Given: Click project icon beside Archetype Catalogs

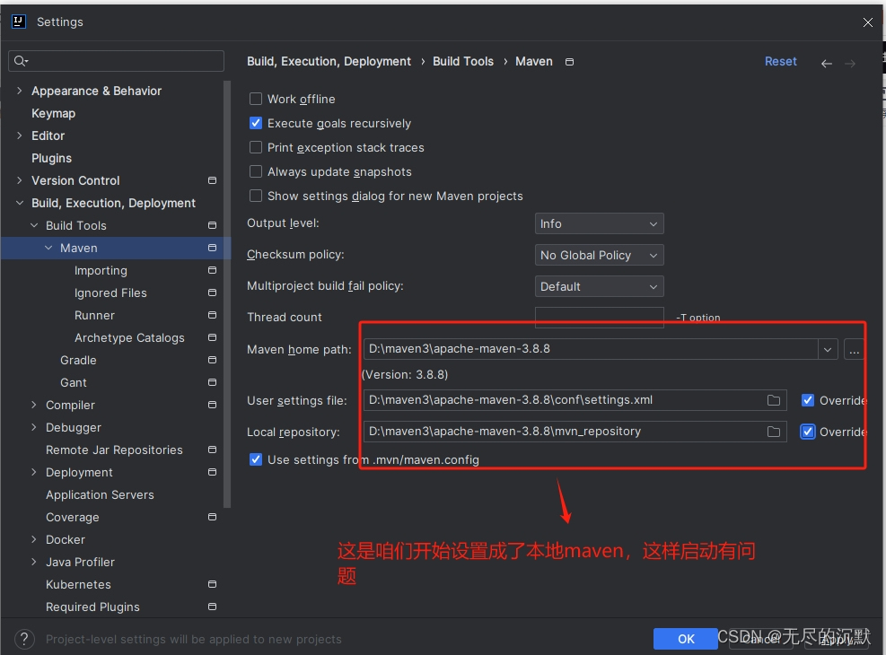Looking at the screenshot, I should point(213,337).
